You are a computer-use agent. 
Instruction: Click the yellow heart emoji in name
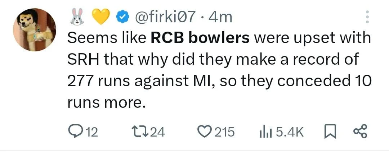(100, 17)
